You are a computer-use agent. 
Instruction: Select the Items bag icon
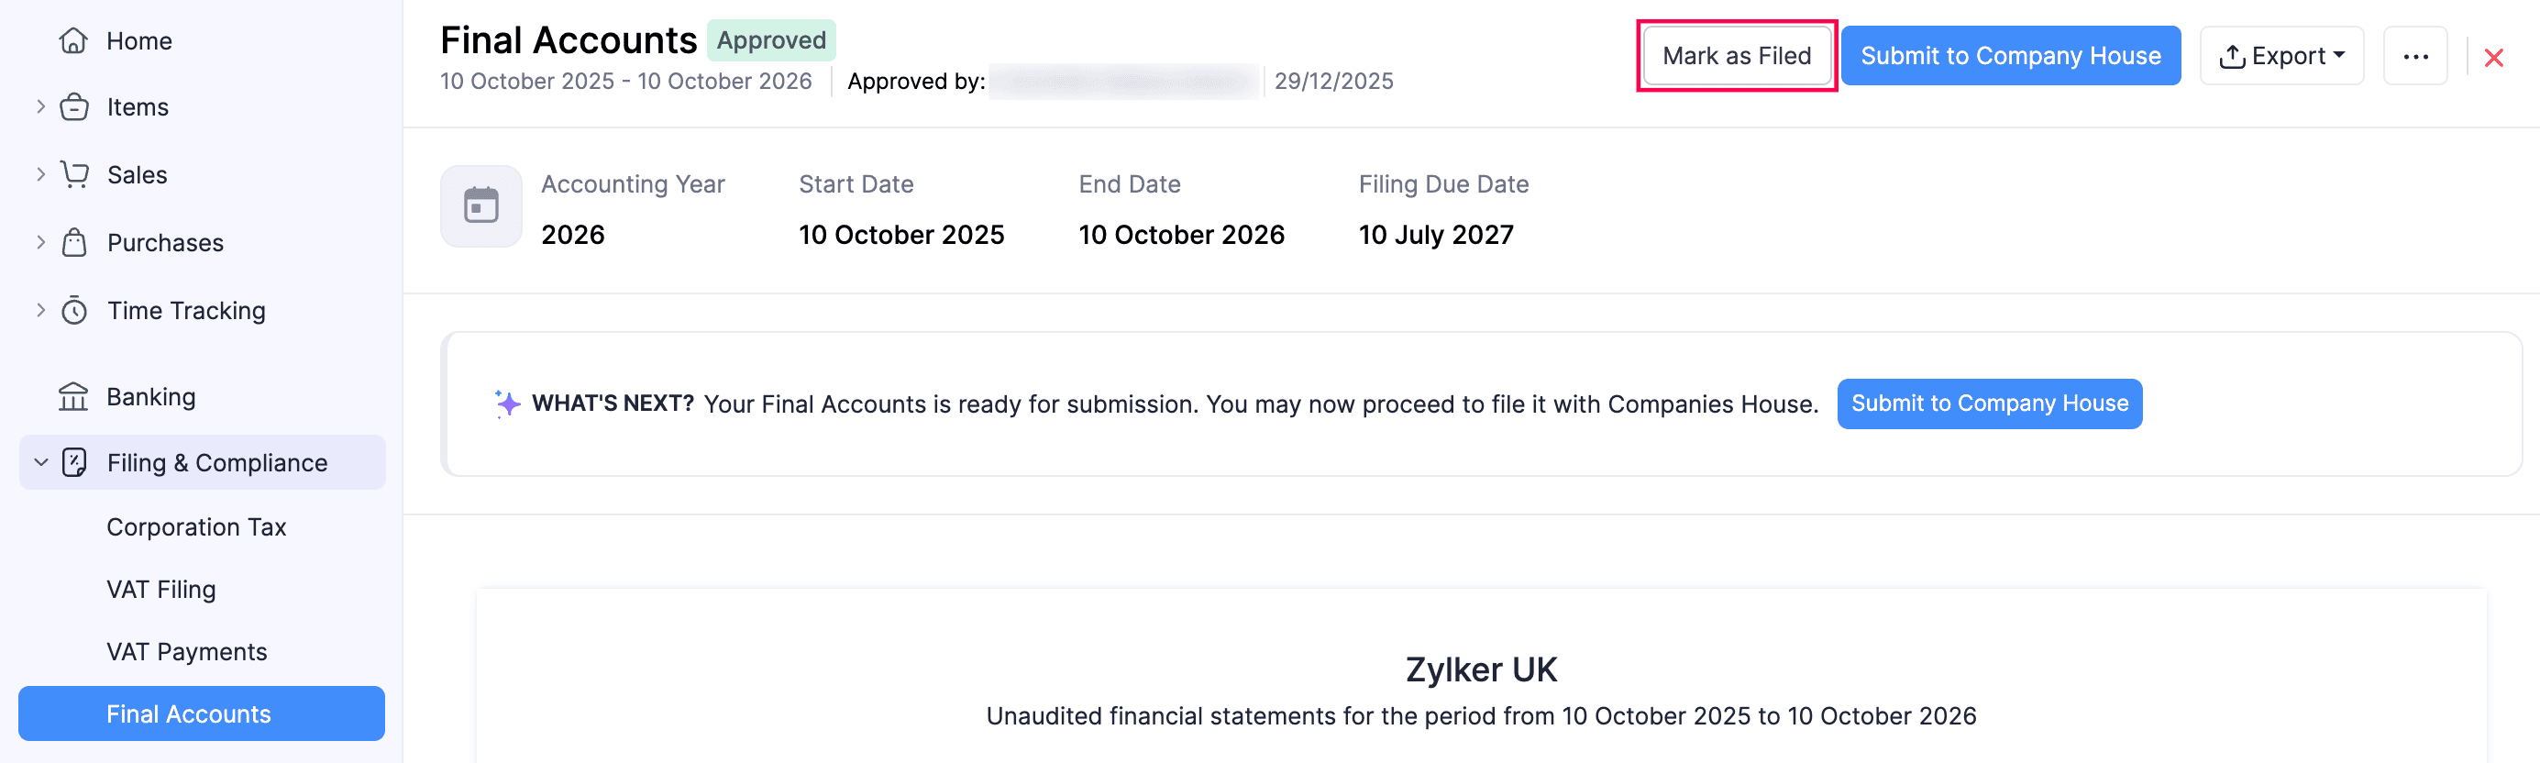tap(75, 106)
